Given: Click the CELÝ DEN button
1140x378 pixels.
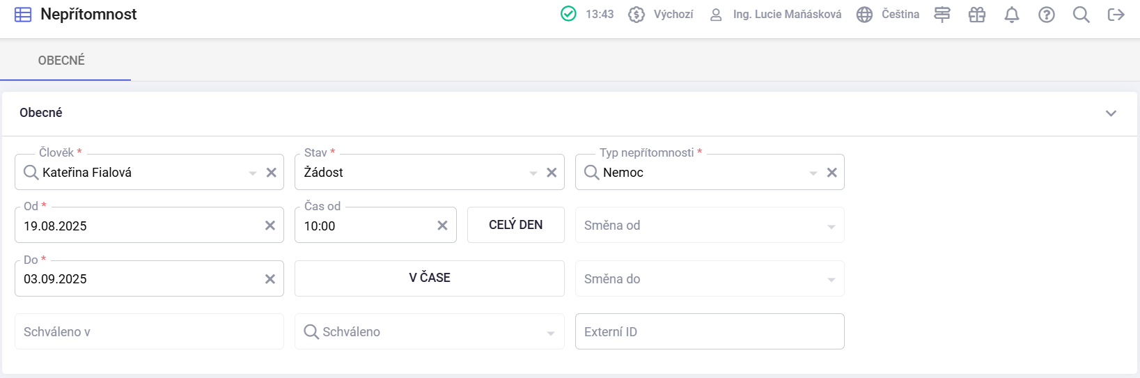Looking at the screenshot, I should [x=516, y=225].
